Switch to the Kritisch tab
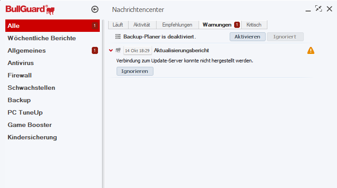The height and width of the screenshot is (188, 337). (x=254, y=25)
